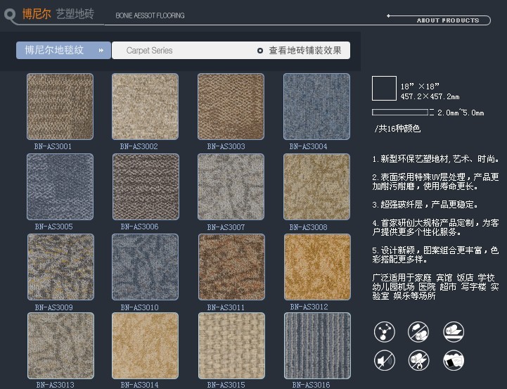Click the flooring roll installation icon
Image resolution: width=507 pixels, height=389 pixels.
pos(454,331)
